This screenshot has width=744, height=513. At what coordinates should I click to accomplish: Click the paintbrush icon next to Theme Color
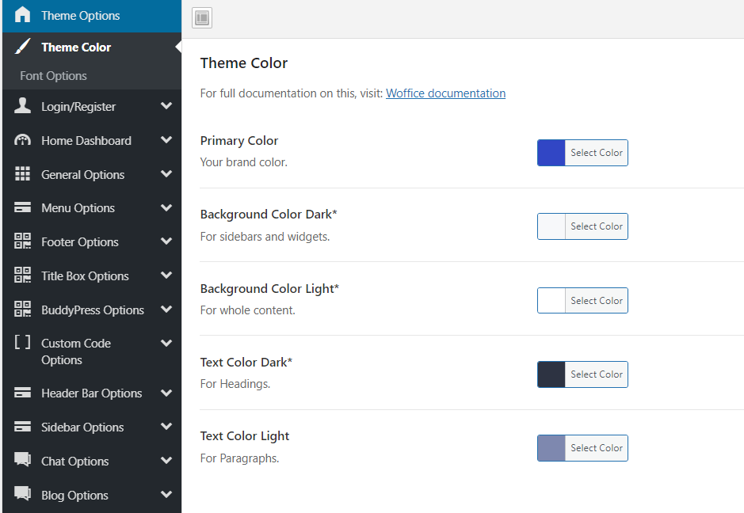[23, 47]
